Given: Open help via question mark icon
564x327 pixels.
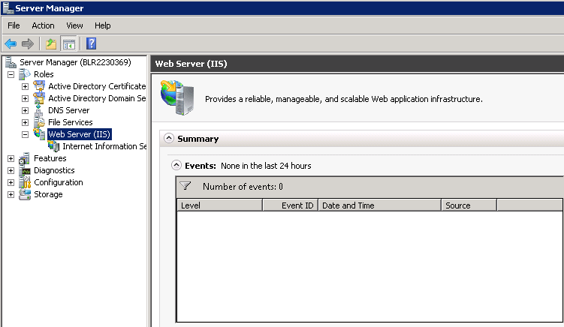Looking at the screenshot, I should 92,43.
